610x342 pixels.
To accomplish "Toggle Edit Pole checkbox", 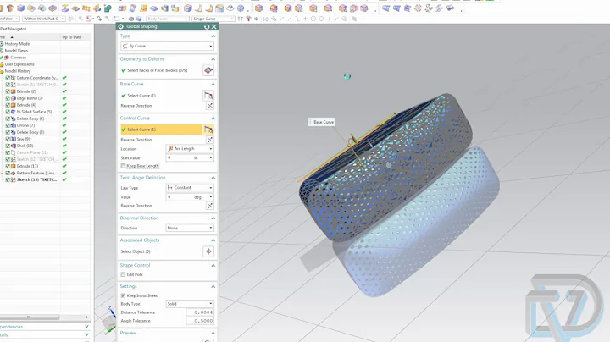I will [123, 274].
